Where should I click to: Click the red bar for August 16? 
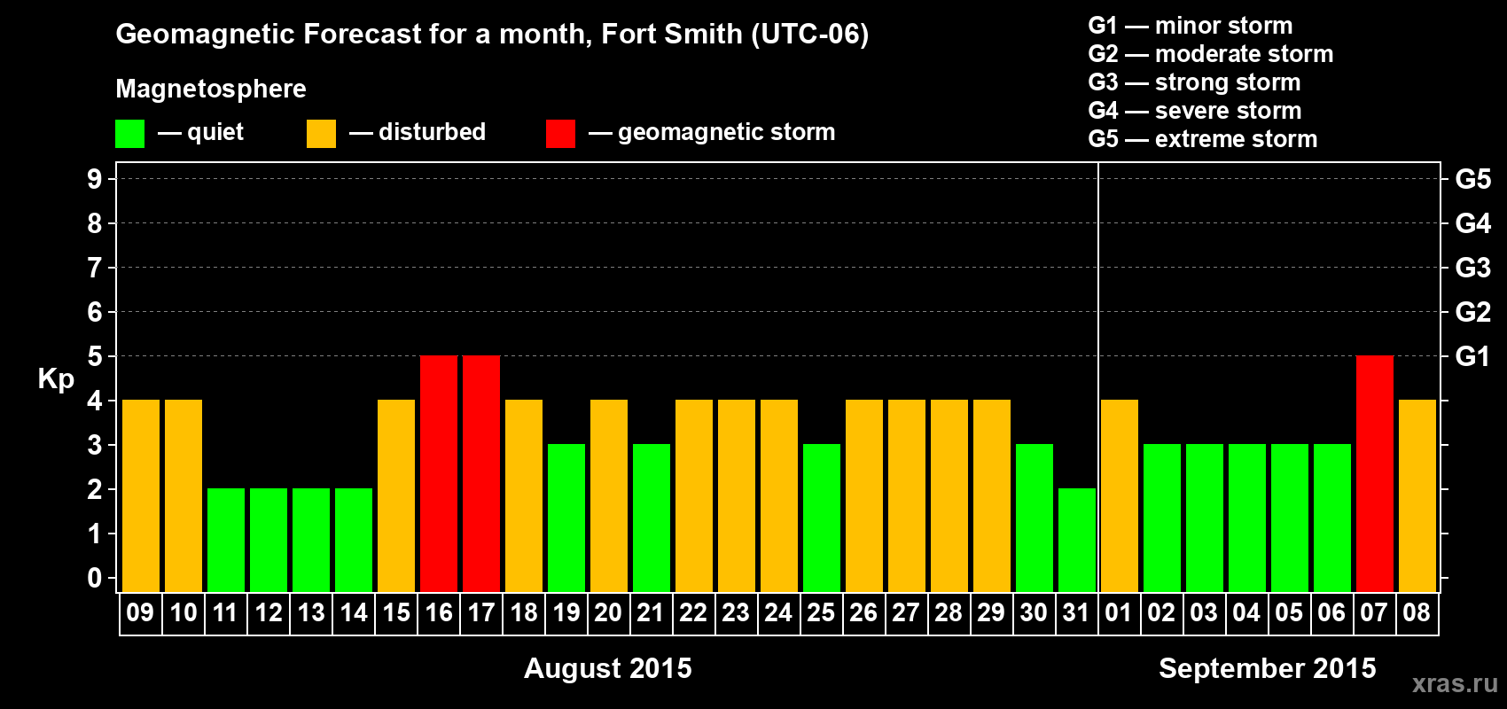pos(439,473)
